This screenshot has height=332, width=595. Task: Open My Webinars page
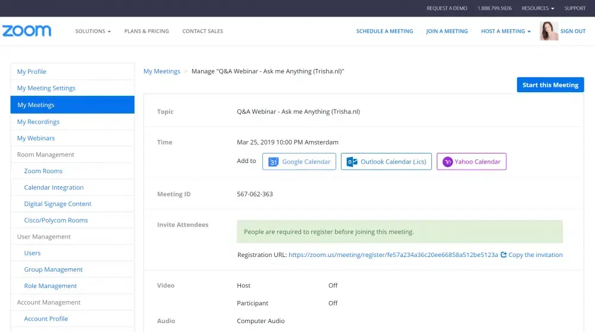[x=36, y=138]
